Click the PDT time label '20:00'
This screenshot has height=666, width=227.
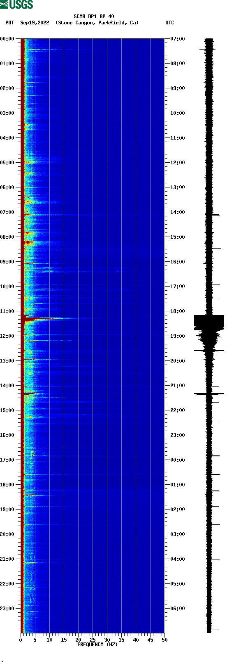(x=7, y=534)
